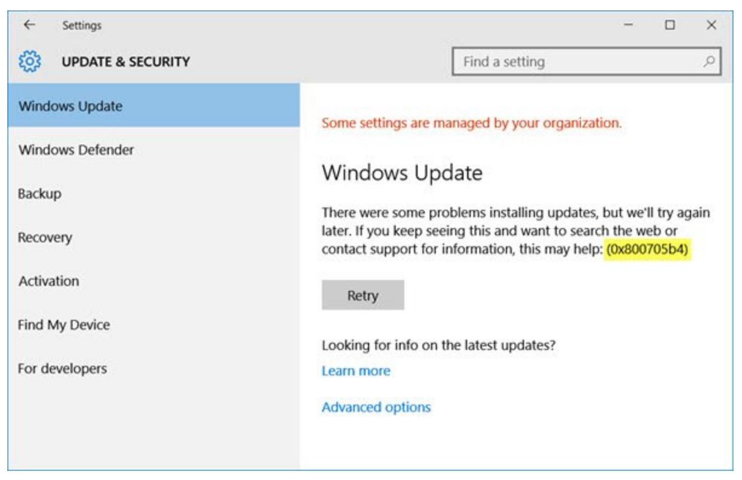The image size is (742, 480).
Task: Click 'Looking for info on the latest updates?' text
Action: click(439, 346)
